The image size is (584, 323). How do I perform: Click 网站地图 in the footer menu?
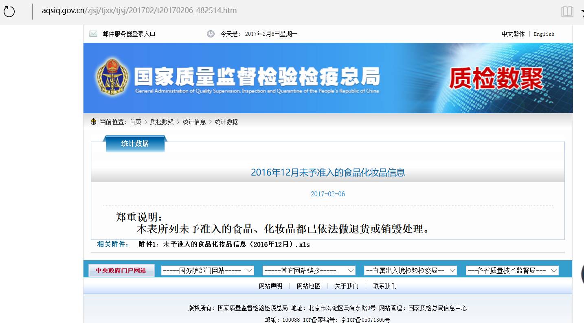click(x=310, y=286)
